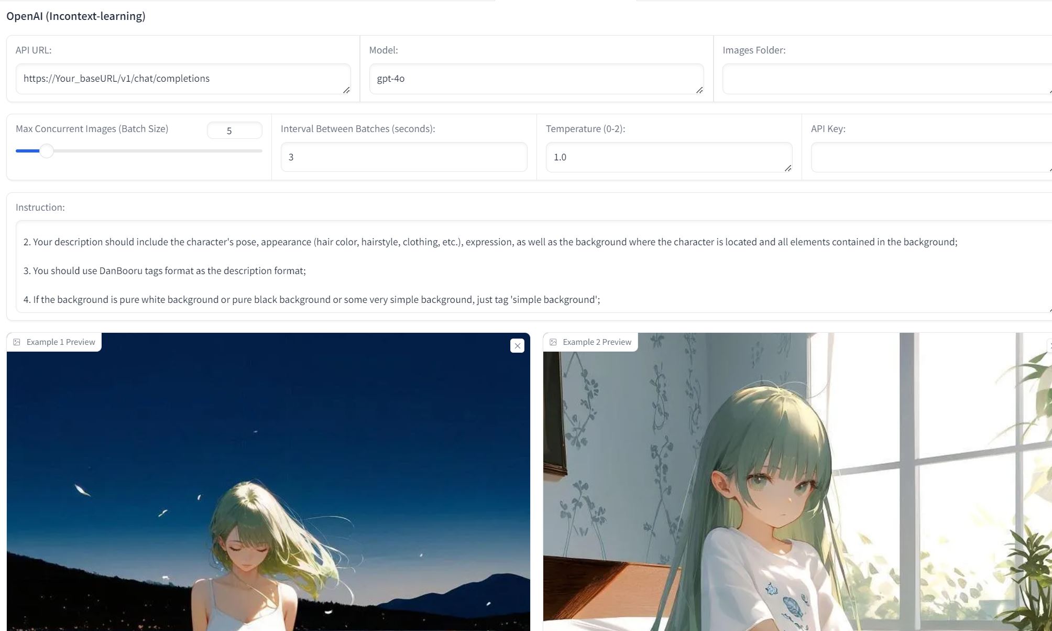The image size is (1052, 631).
Task: Click the batch size number box showing 5
Action: [234, 130]
